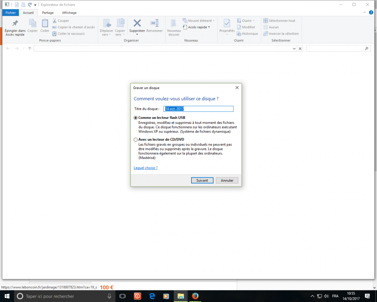Click the volume speaker tray icon
377x302 pixels.
click(x=326, y=296)
